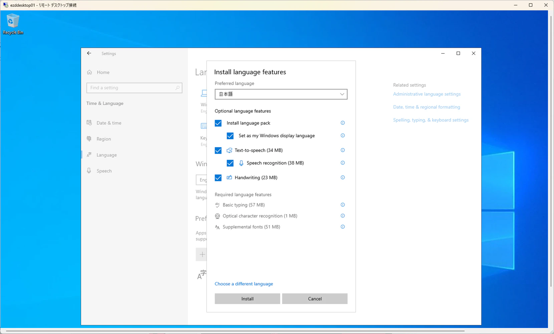Show info for Handwriting (23 MB)

(x=342, y=178)
